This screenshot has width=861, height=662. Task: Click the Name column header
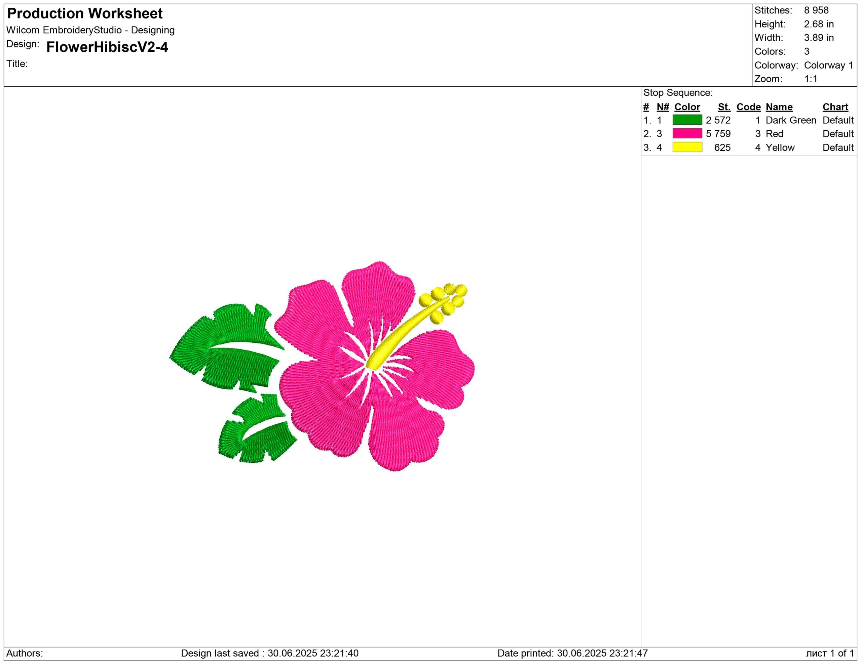[779, 107]
